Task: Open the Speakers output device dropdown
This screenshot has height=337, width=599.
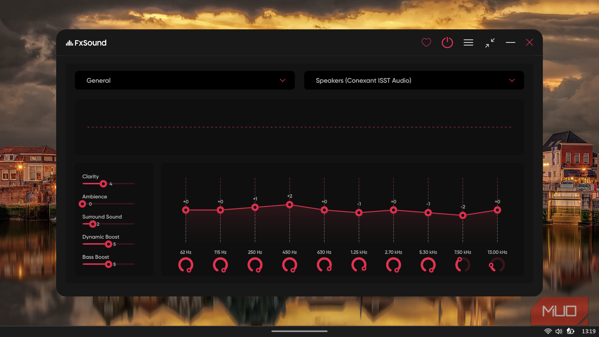Action: tap(414, 81)
